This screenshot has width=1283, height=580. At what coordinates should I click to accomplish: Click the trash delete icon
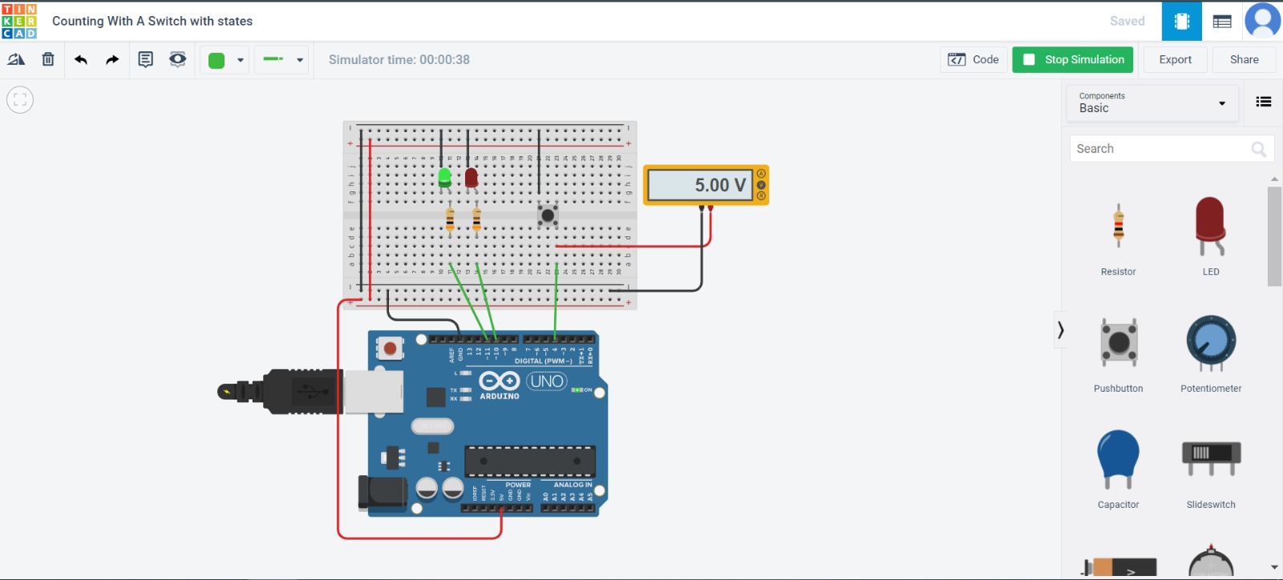48,59
